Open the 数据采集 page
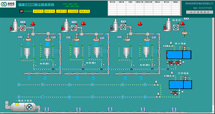Screen dimensions: 215x114 (85, 11)
